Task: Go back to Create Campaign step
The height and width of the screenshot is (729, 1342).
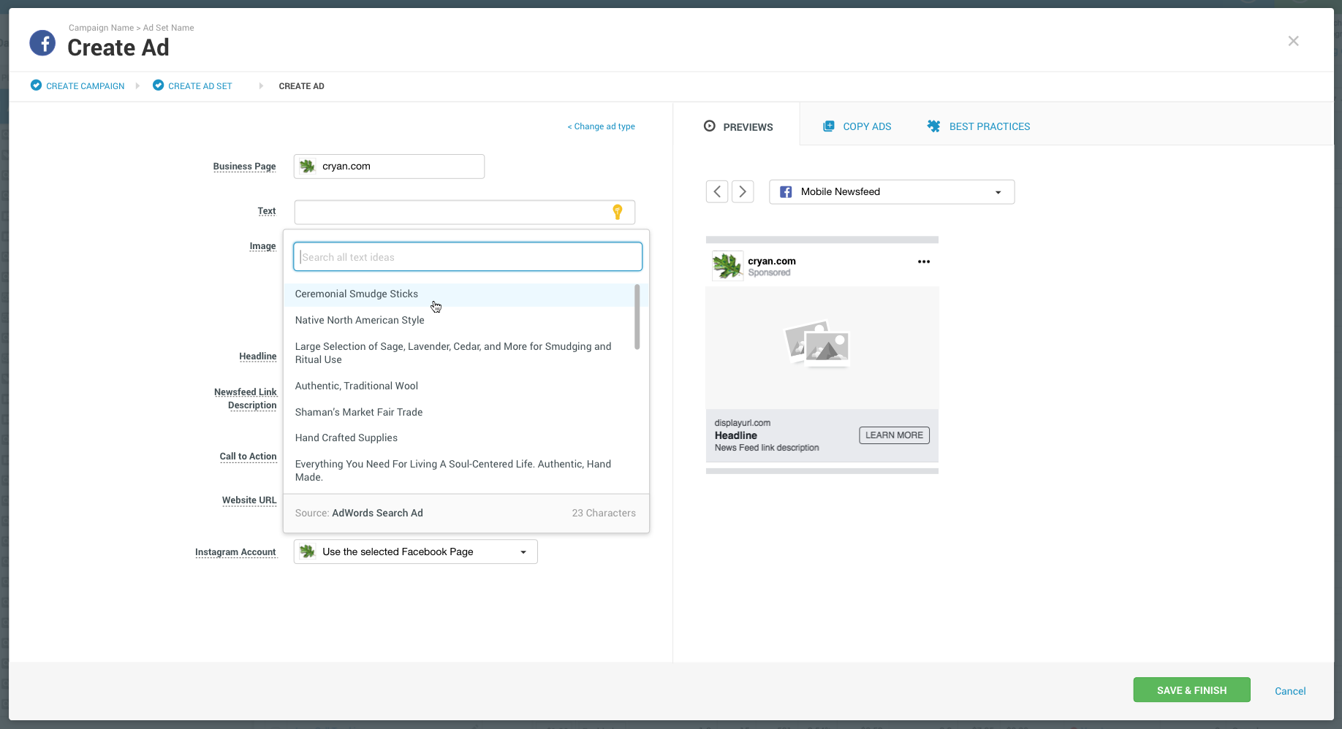Action: point(85,86)
